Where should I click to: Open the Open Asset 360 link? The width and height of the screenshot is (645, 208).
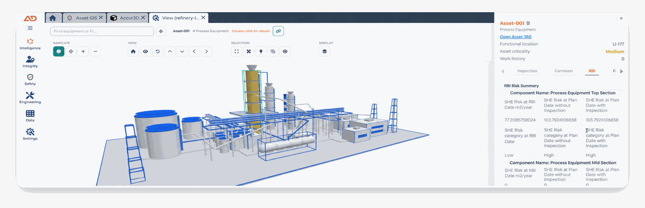click(x=515, y=37)
